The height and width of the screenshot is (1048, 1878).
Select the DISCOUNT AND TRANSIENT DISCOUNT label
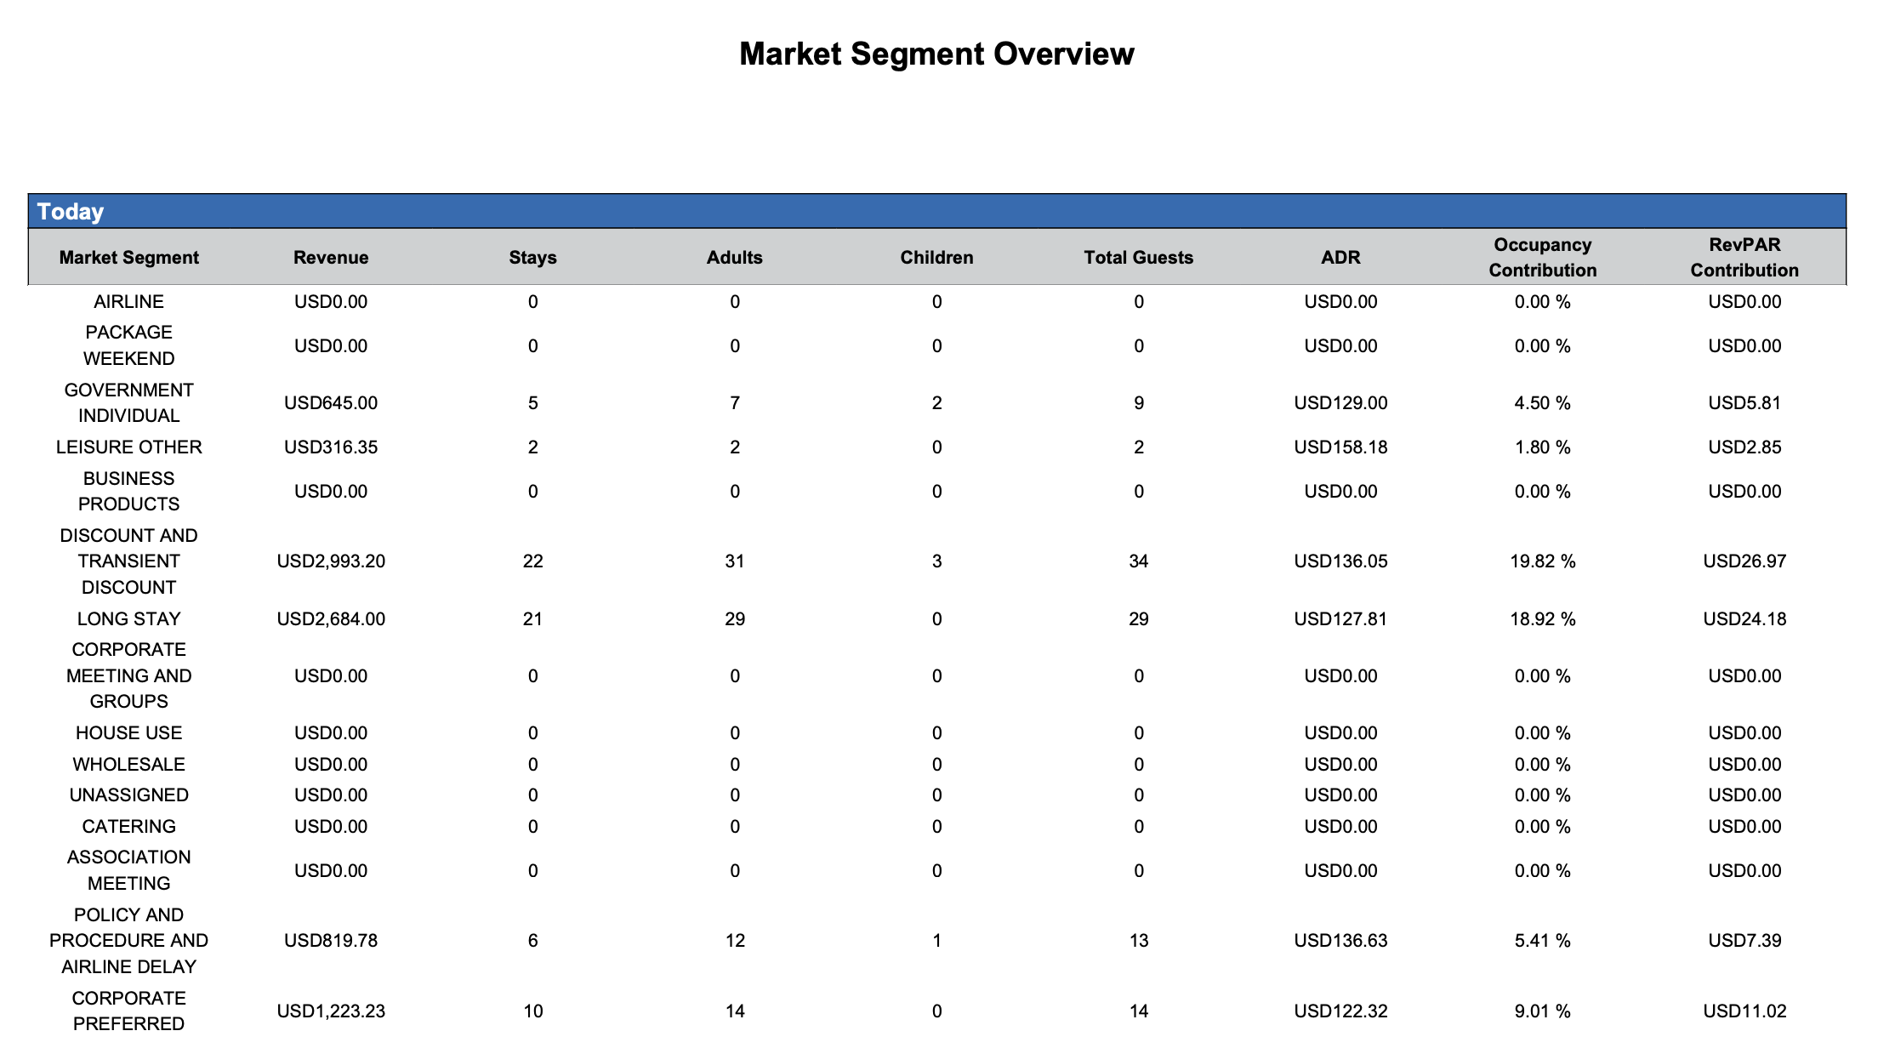coord(128,561)
